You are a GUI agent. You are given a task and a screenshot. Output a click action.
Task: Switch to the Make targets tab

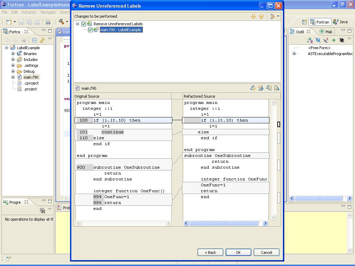[x=326, y=32]
